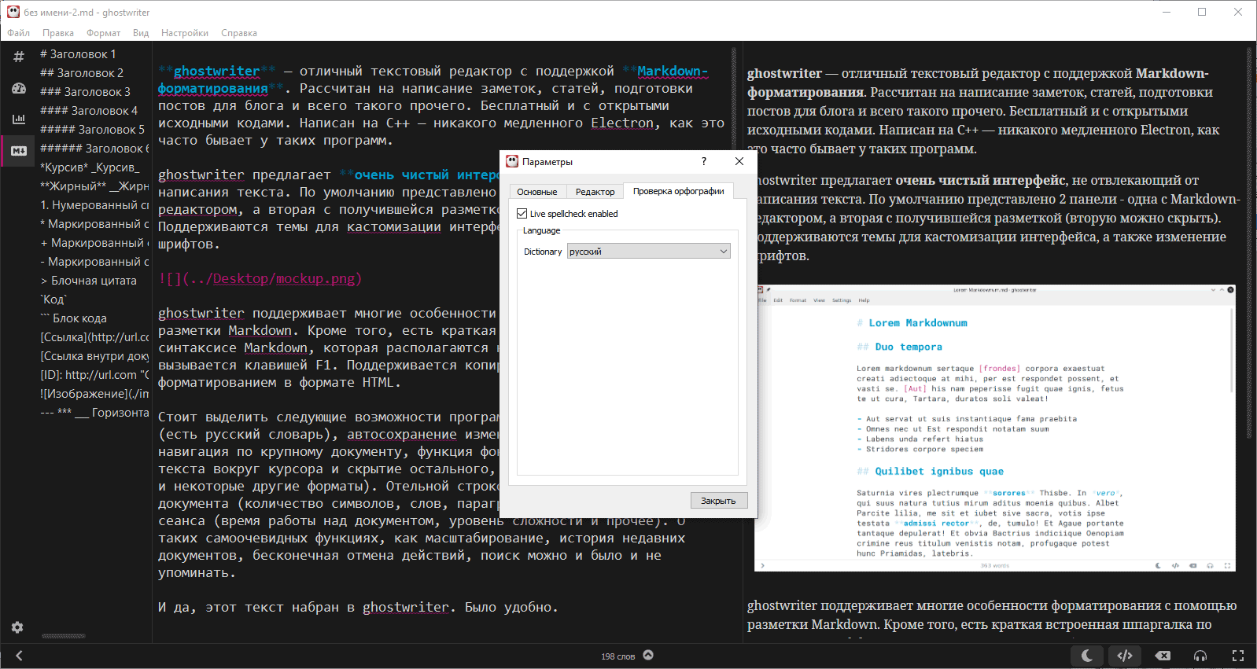Toggle Hemingway mode backspace icon
The height and width of the screenshot is (669, 1257).
coord(1163,656)
